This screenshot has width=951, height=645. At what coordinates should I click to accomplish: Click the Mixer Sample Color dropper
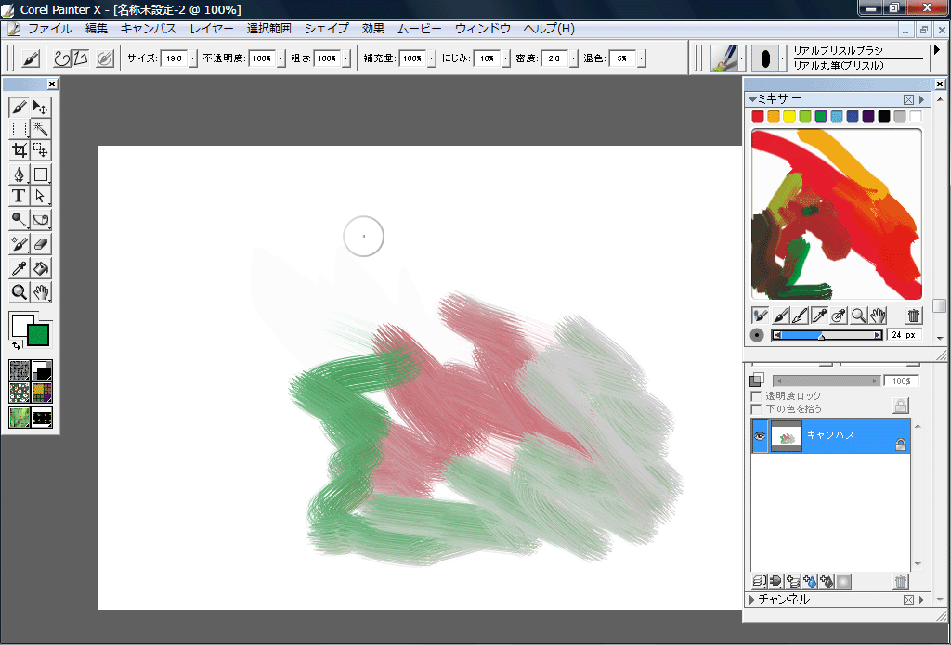[820, 316]
